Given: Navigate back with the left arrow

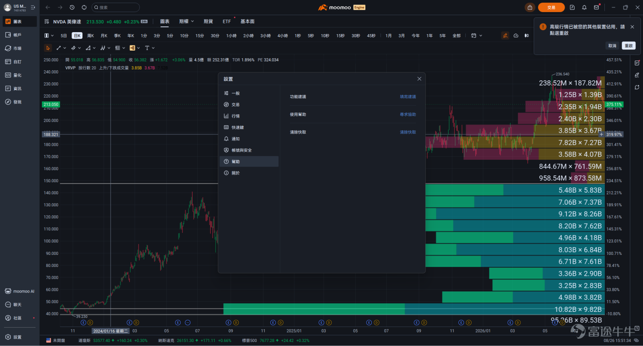Looking at the screenshot, I should click(x=48, y=7).
